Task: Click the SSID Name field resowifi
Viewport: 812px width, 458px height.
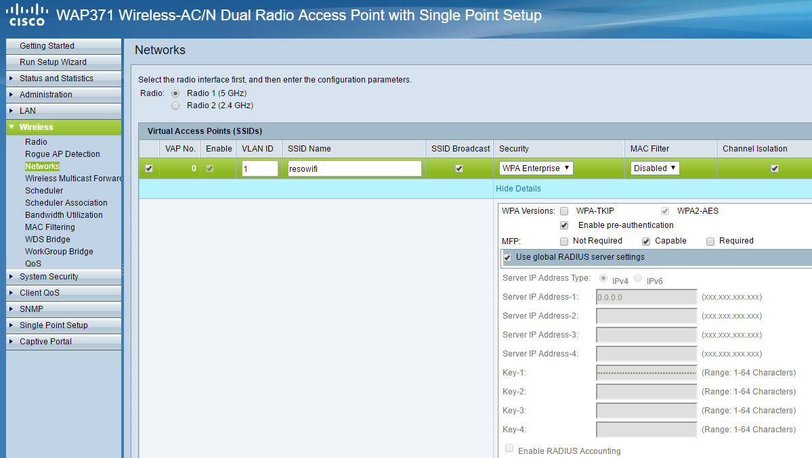Action: pos(354,168)
